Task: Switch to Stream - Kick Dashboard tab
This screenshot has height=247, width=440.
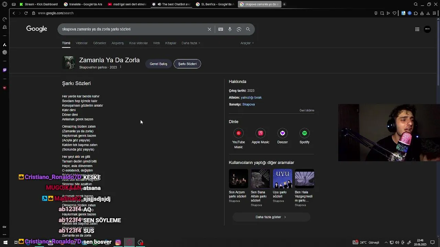Action: pos(40,4)
